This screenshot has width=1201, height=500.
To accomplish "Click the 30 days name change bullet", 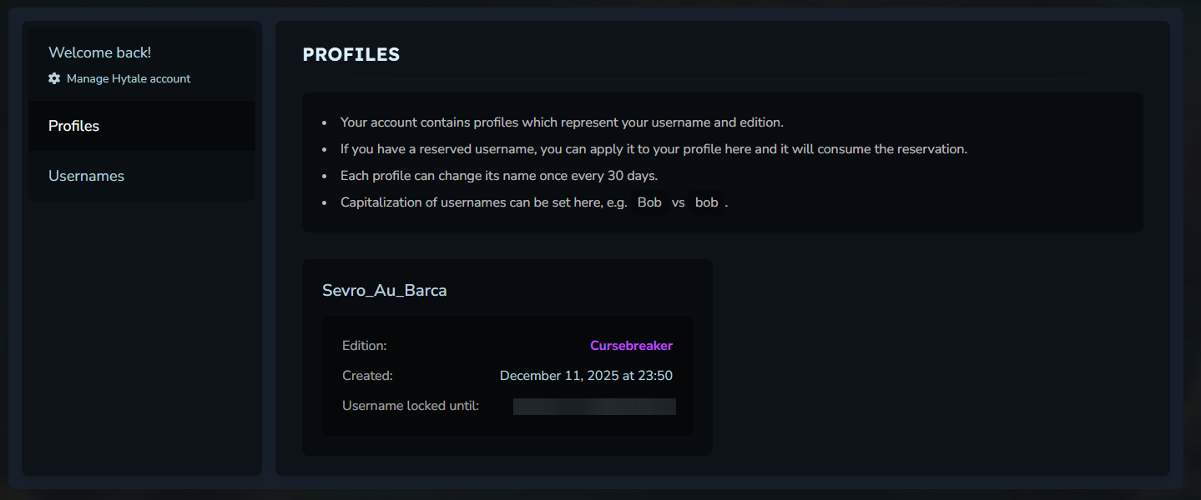I will (499, 176).
